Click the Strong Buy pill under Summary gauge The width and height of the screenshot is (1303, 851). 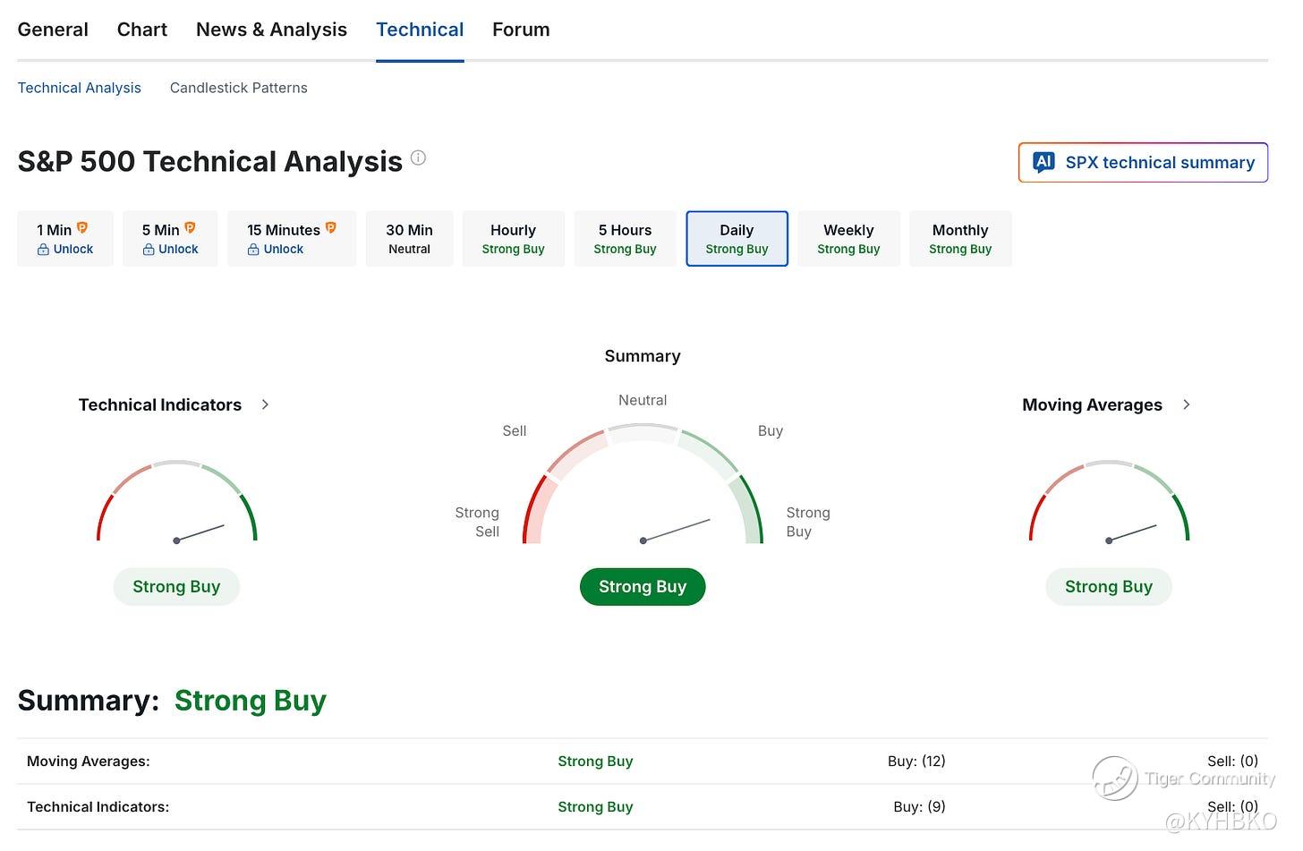[643, 587]
